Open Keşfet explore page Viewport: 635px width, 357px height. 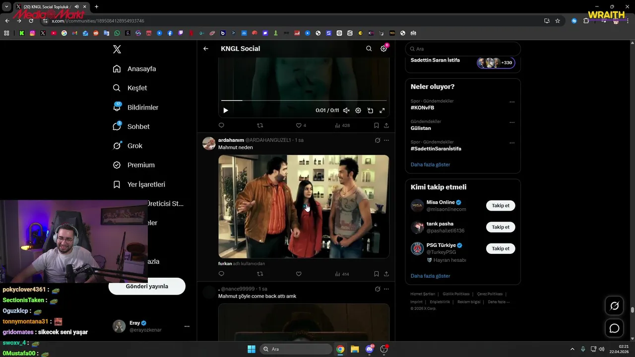coord(130,88)
